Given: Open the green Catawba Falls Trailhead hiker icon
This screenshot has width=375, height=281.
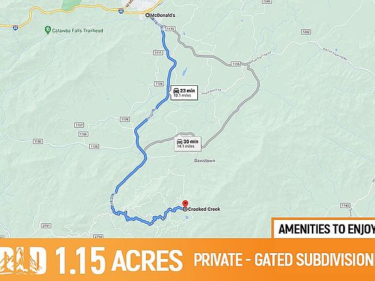Looking at the screenshot, I should pyautogui.click(x=48, y=30).
